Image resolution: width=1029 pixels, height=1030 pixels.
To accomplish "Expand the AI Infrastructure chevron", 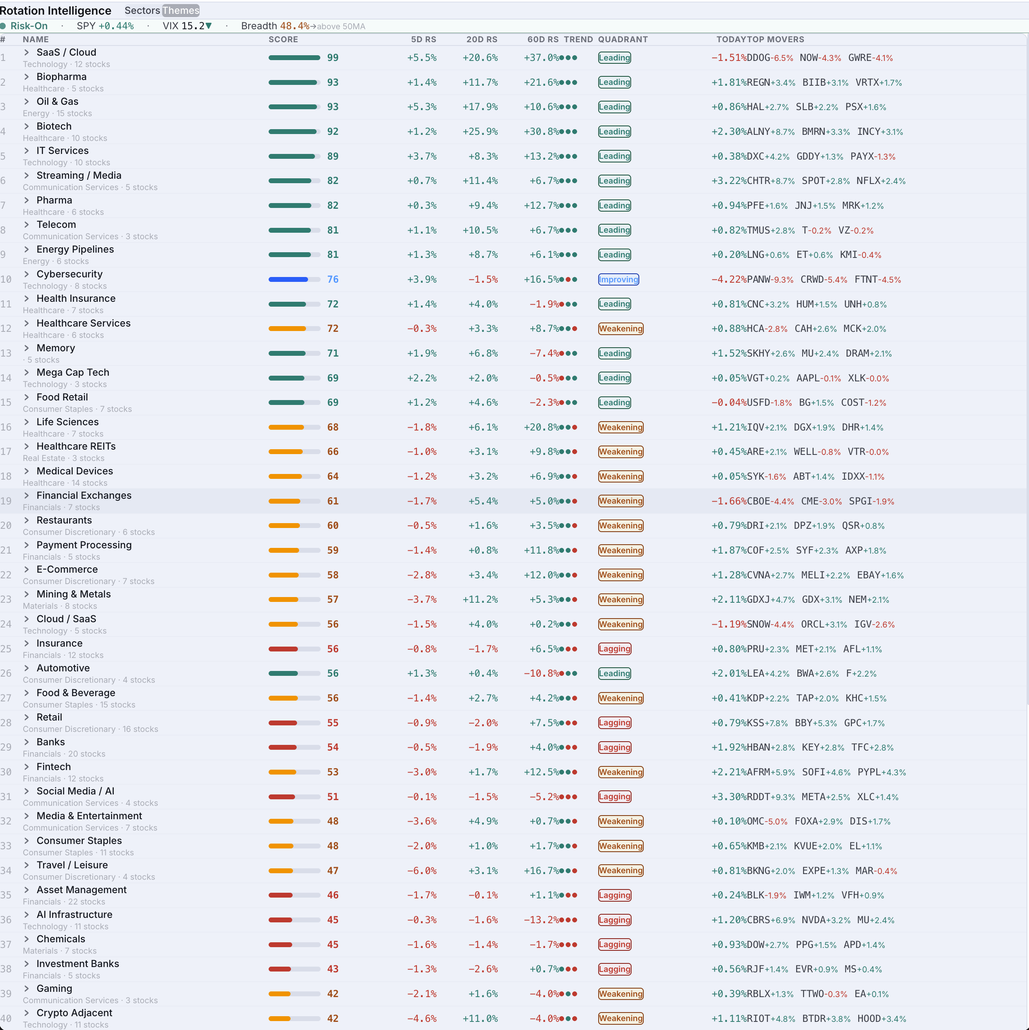I will click(27, 914).
